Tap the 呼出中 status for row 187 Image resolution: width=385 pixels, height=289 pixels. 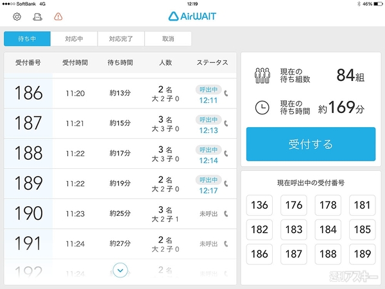point(209,119)
